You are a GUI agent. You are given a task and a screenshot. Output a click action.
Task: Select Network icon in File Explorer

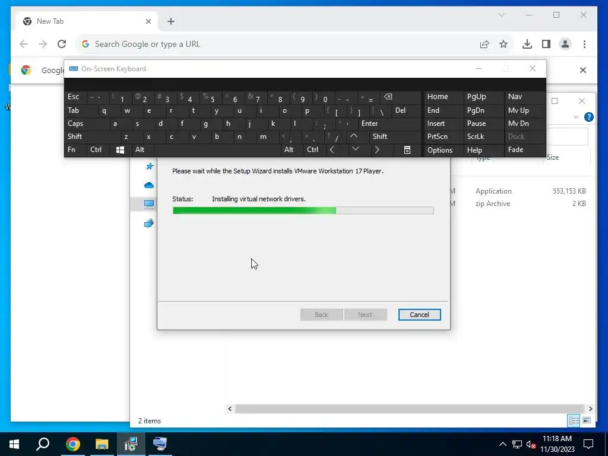pos(149,223)
